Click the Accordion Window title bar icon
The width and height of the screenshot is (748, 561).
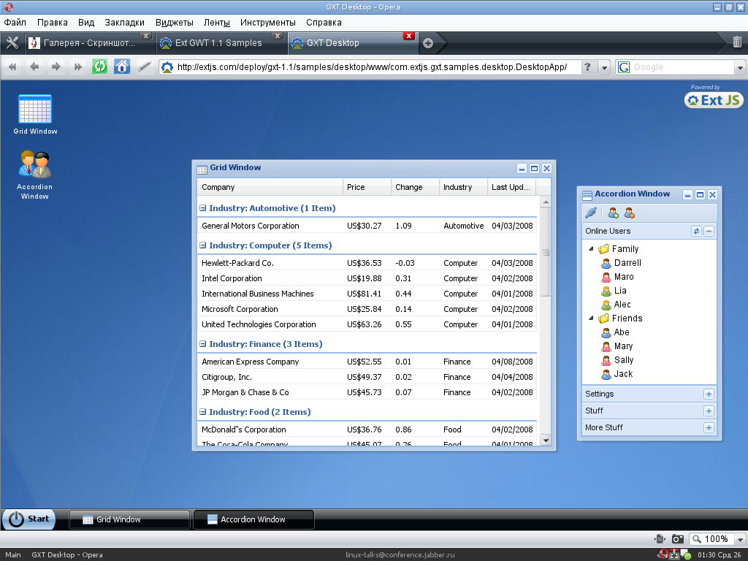tap(587, 194)
